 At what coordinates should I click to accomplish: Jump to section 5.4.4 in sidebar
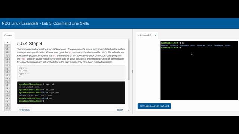click(x=7, y=98)
